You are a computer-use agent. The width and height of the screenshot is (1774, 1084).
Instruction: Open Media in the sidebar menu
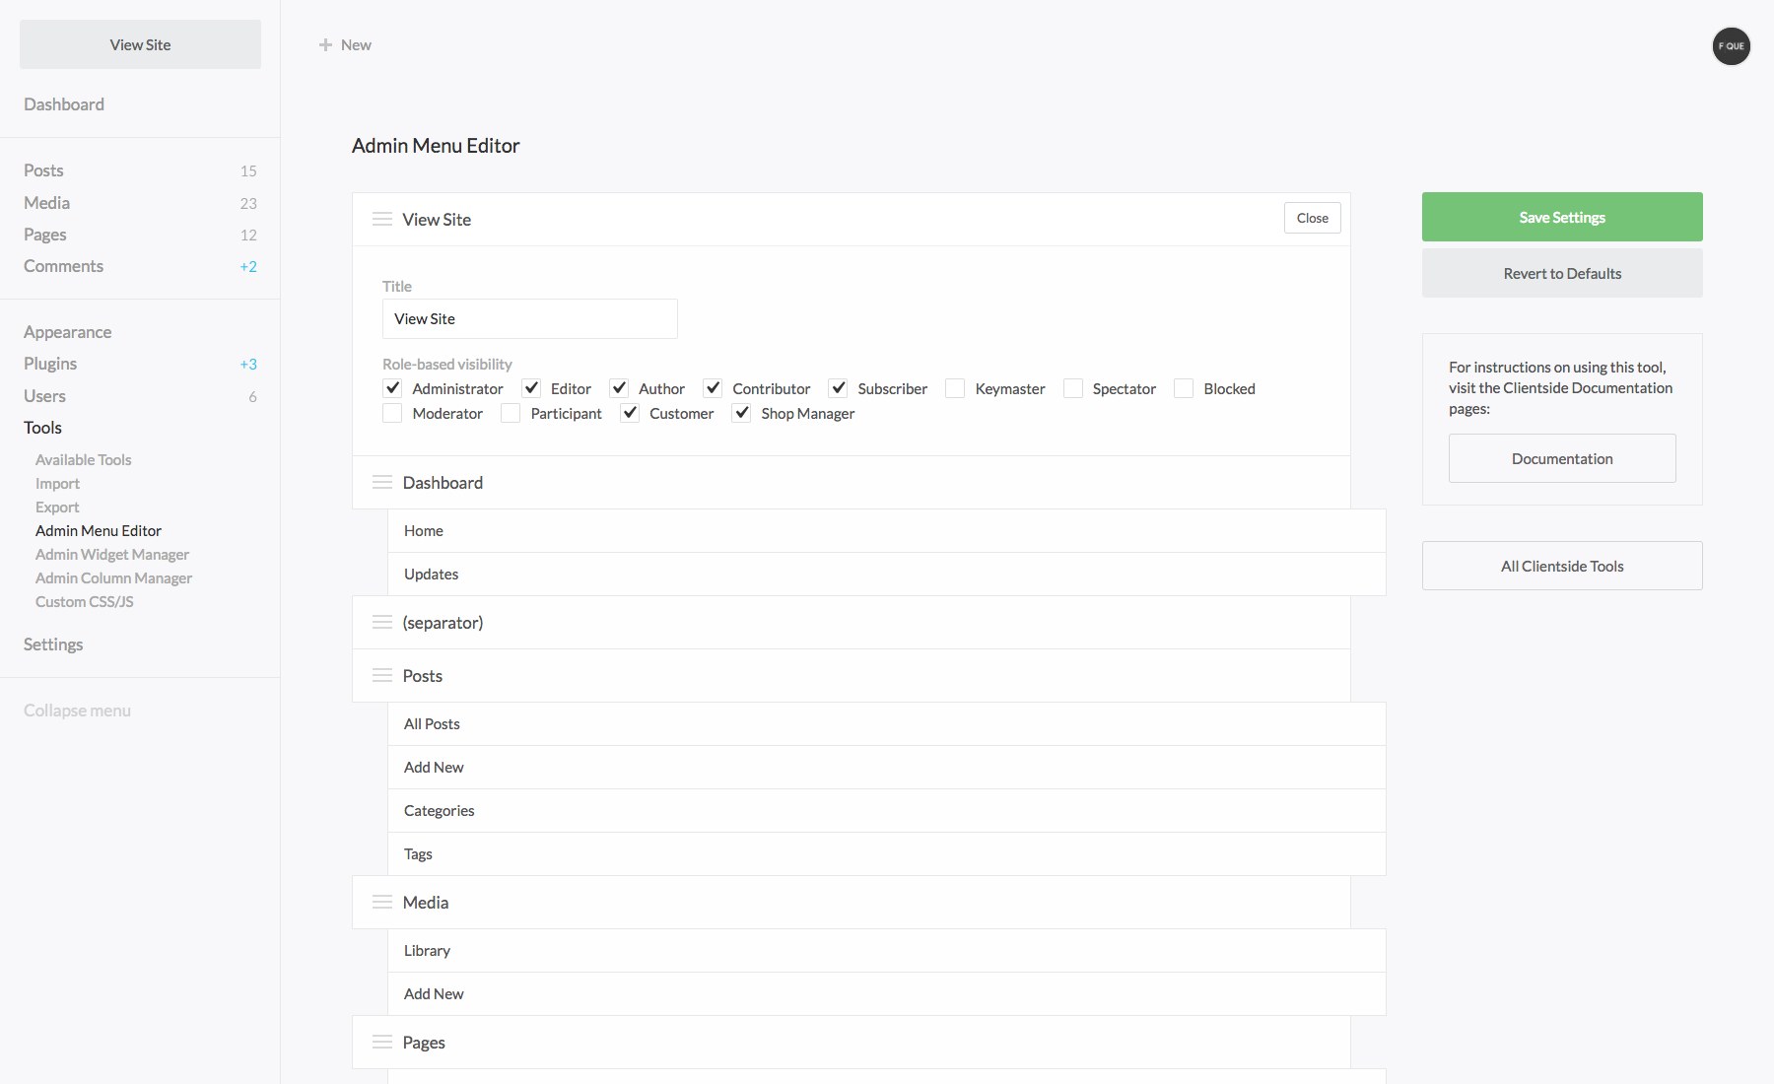[46, 202]
